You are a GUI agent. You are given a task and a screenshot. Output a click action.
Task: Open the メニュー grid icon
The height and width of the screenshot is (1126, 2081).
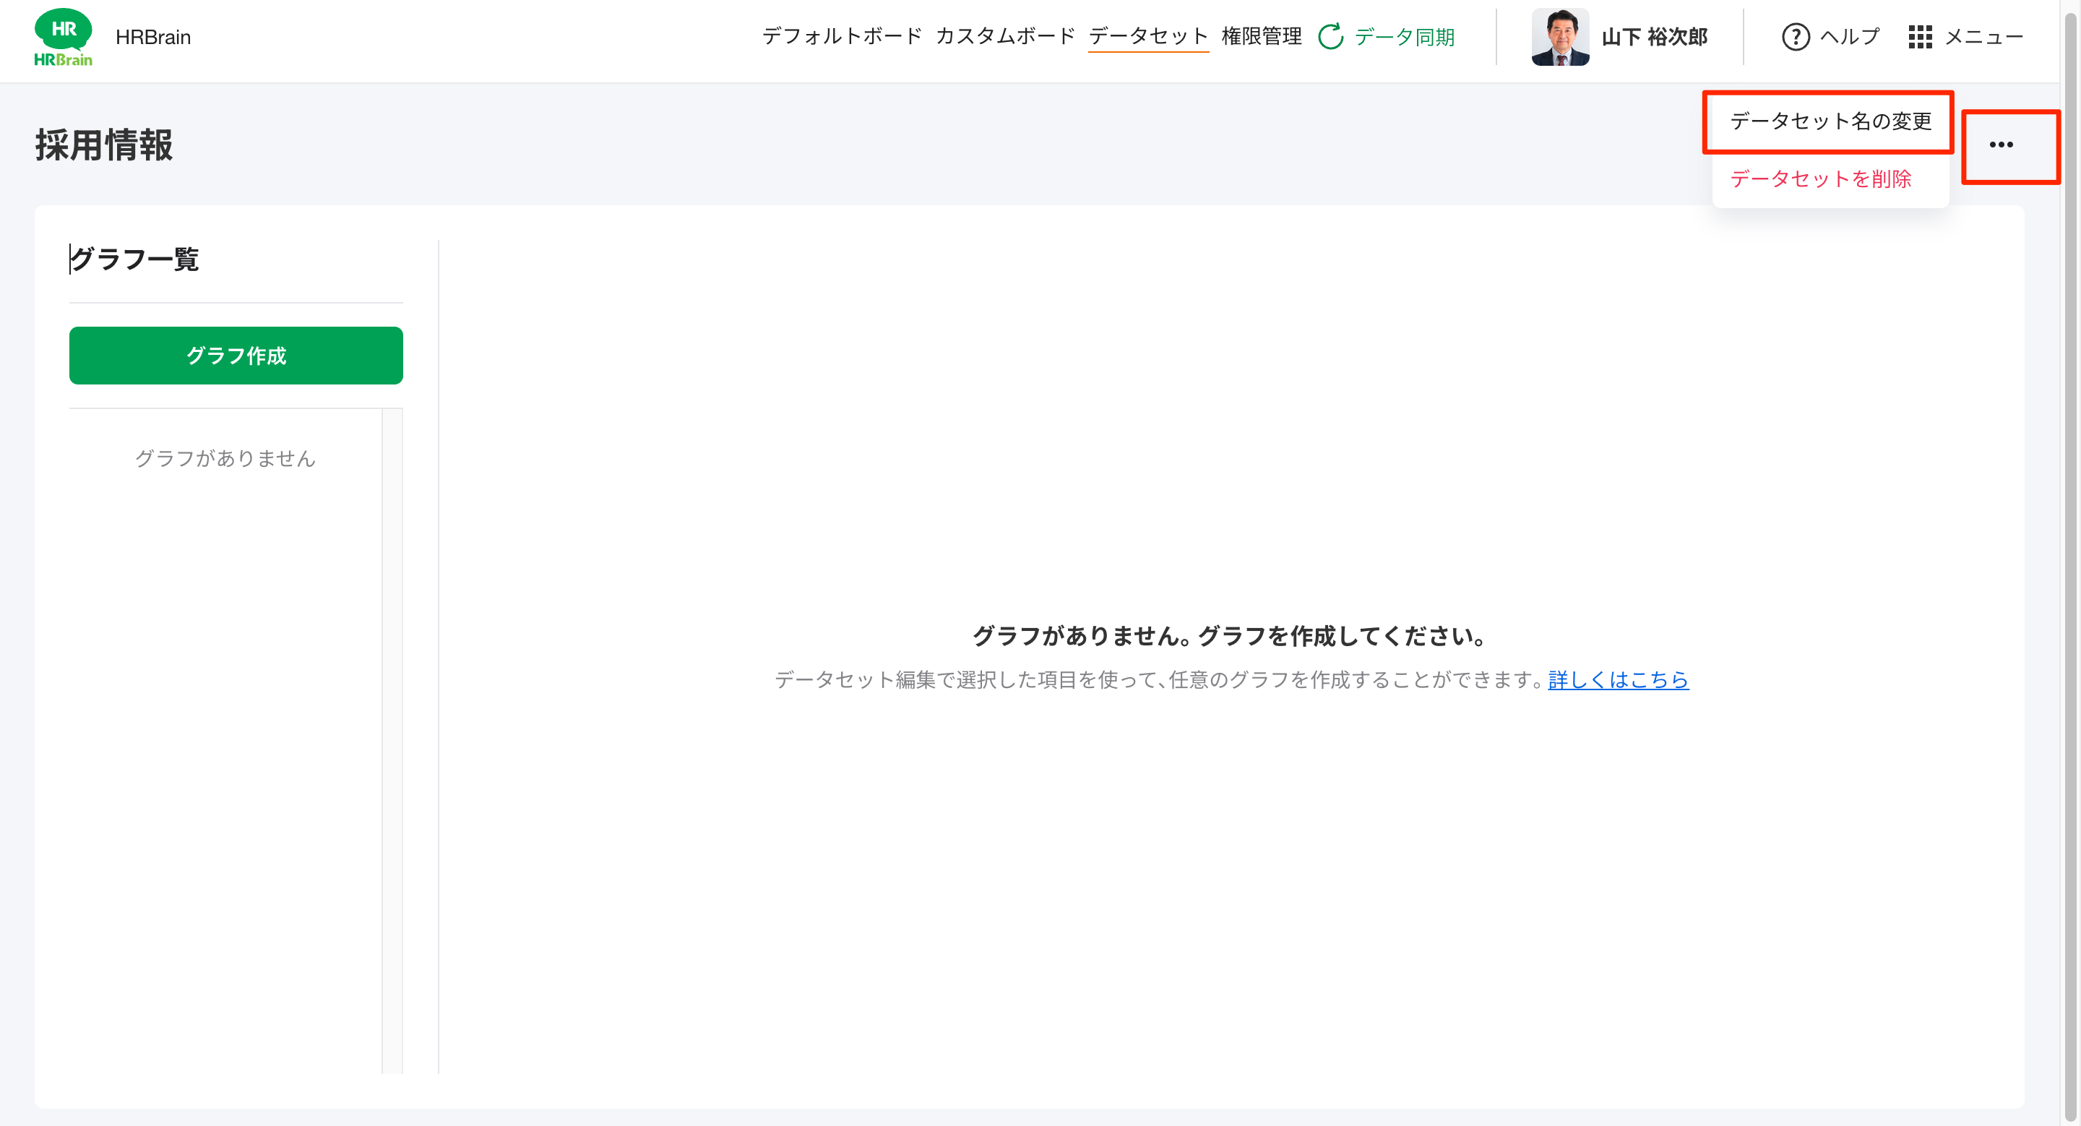pos(1919,36)
